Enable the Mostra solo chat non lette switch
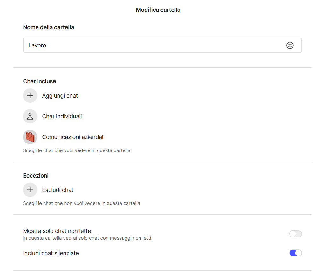This screenshot has width=321, height=272. pyautogui.click(x=295, y=234)
